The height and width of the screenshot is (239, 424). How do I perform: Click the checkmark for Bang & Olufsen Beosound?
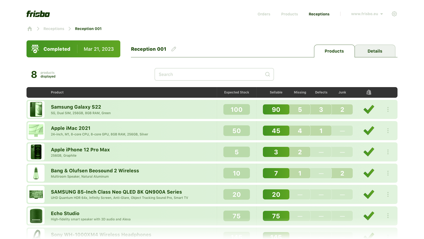click(x=369, y=173)
